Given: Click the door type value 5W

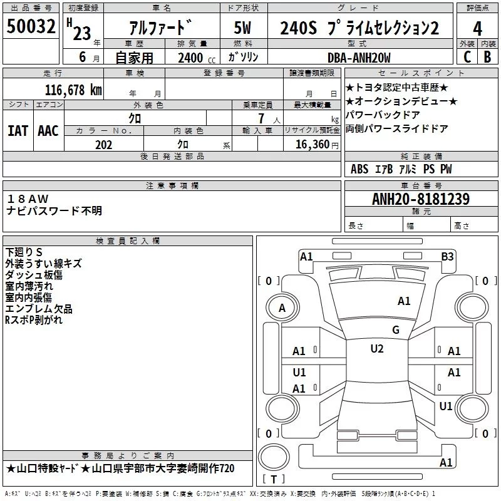Looking at the screenshot, I should point(242,28).
